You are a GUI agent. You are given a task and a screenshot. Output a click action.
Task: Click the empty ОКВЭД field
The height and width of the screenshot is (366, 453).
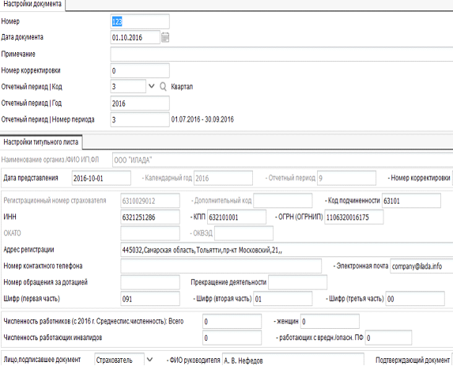[243, 233]
